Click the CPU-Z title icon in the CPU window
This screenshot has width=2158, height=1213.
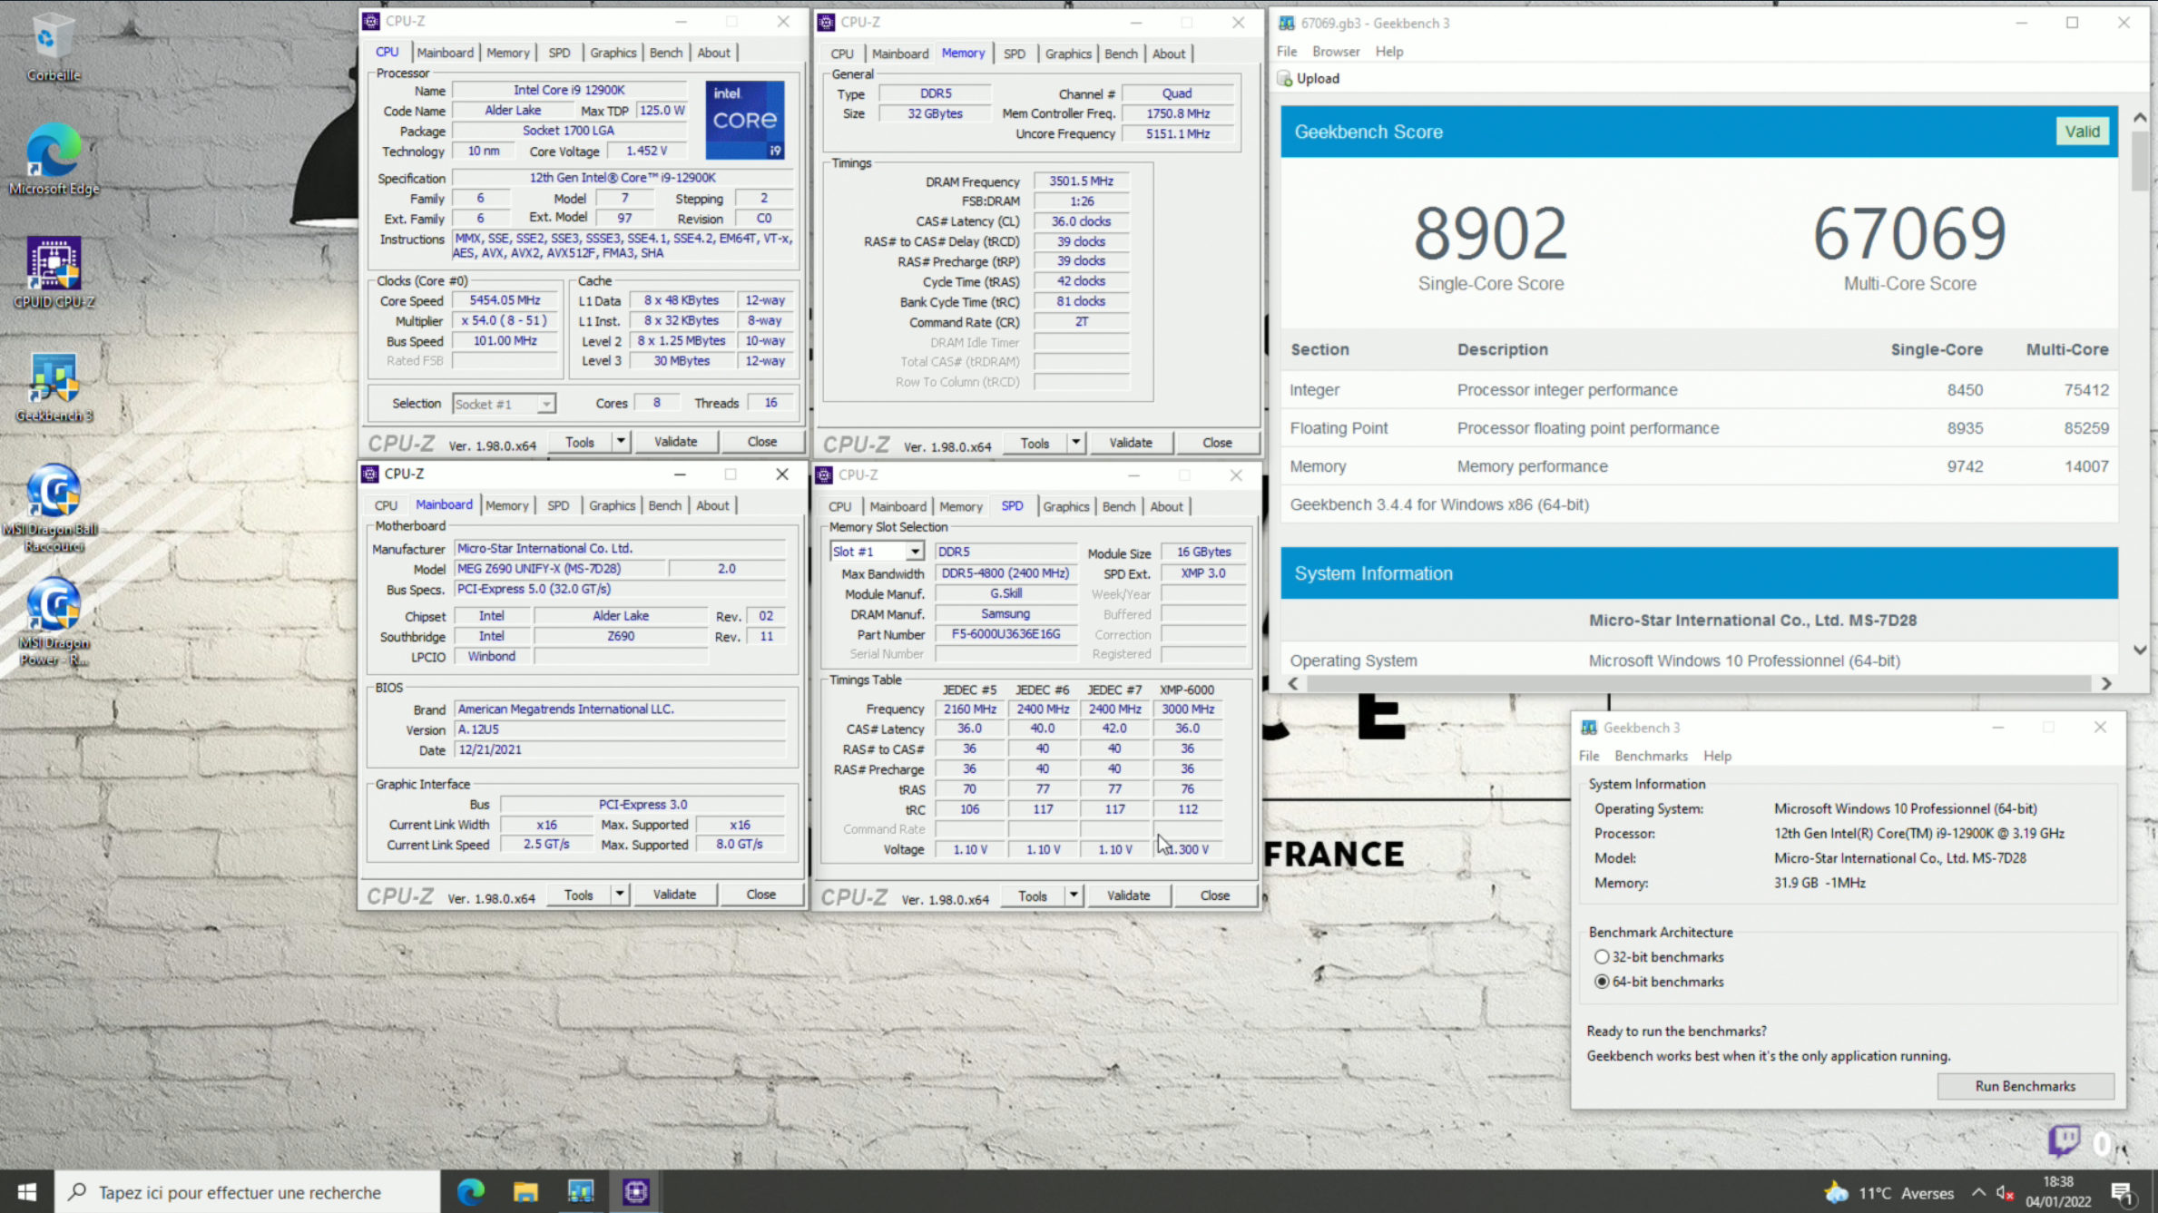pos(371,21)
